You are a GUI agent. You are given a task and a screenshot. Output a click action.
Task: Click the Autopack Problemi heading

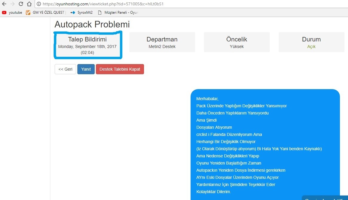click(92, 24)
